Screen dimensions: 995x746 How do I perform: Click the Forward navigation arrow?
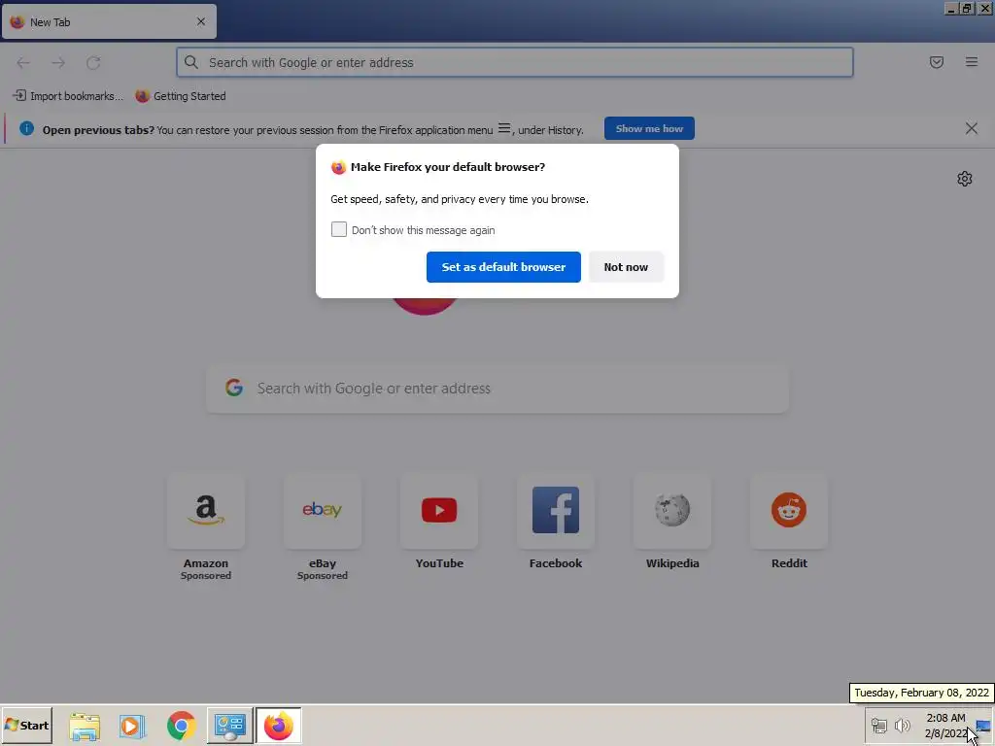pos(58,63)
